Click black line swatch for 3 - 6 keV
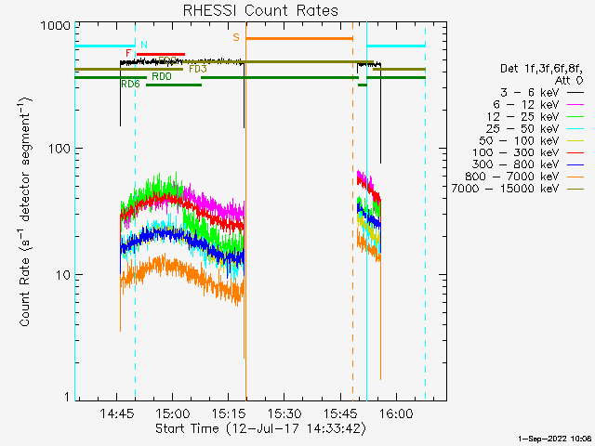 [x=575, y=92]
